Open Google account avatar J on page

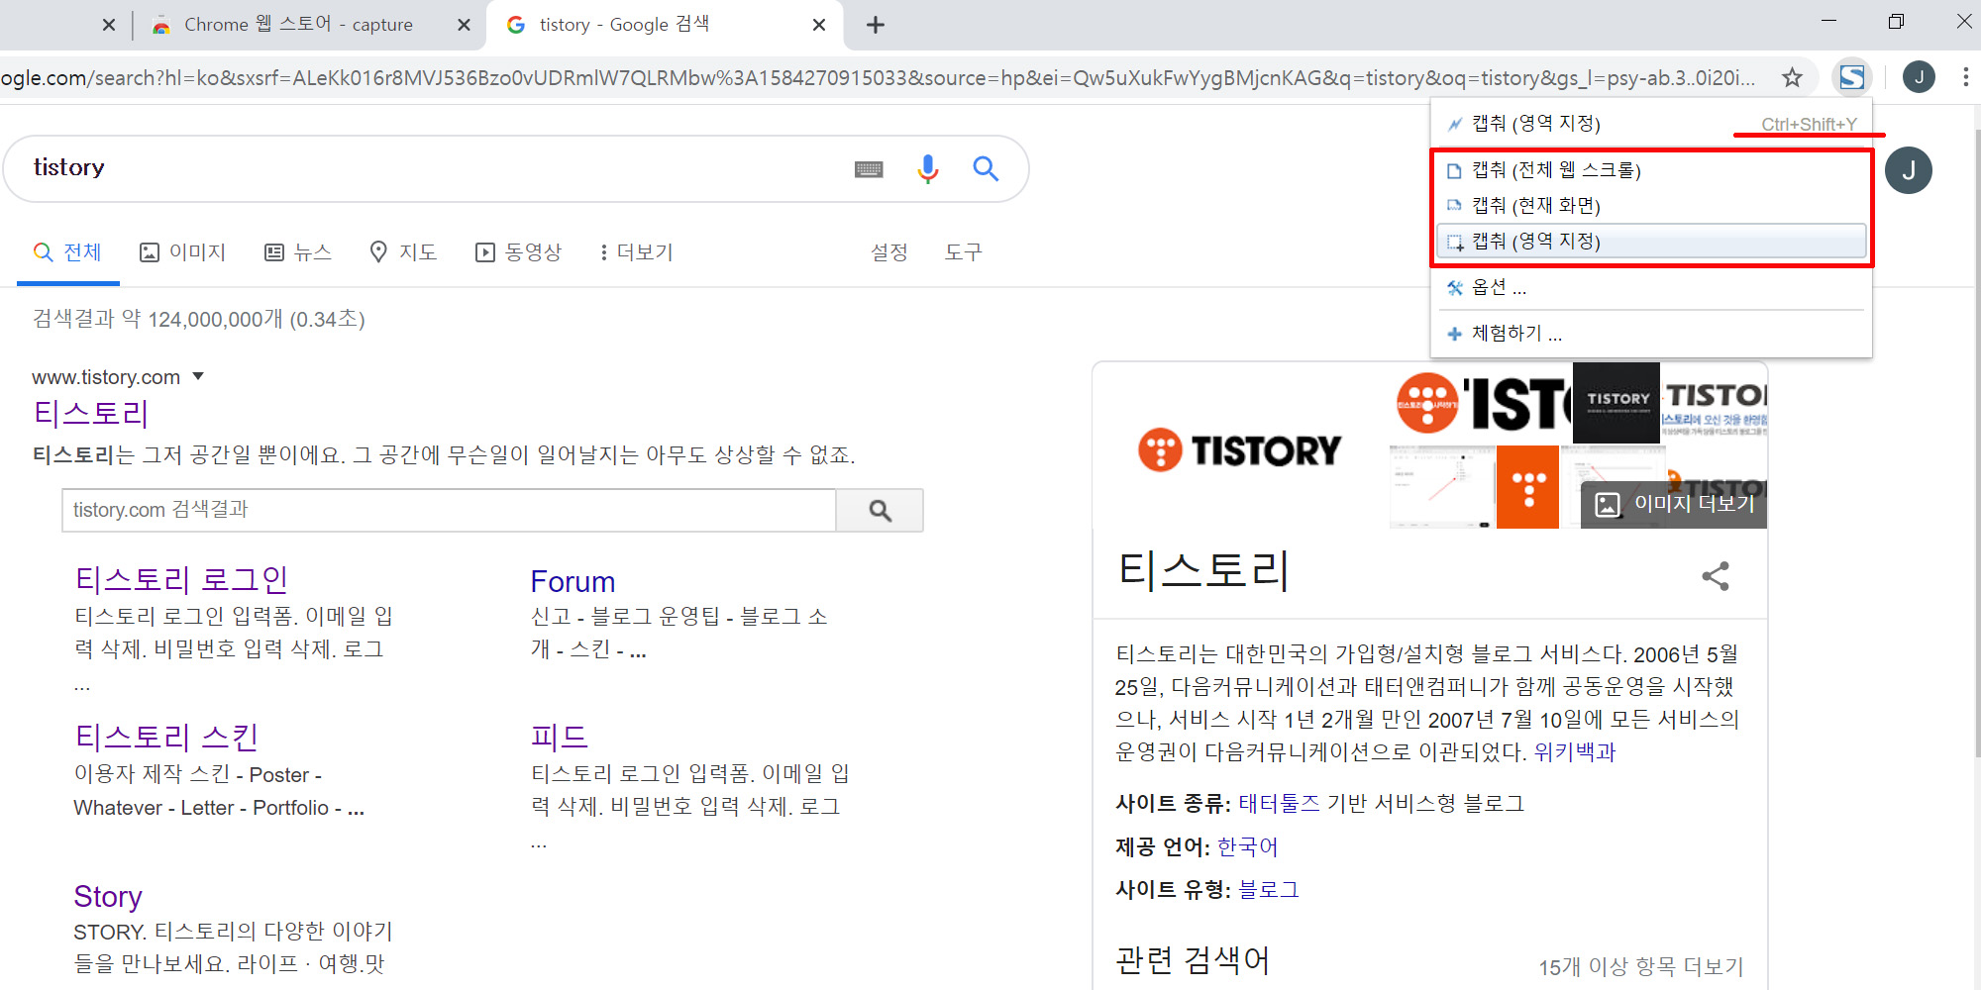[x=1909, y=170]
